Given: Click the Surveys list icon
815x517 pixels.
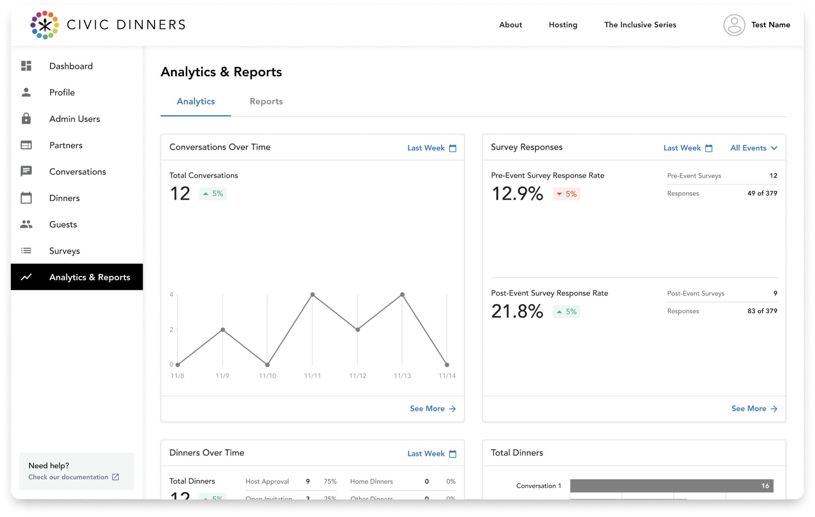Looking at the screenshot, I should pos(26,251).
